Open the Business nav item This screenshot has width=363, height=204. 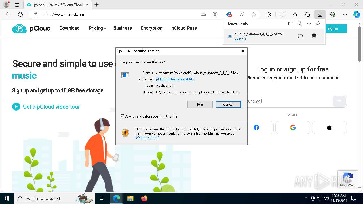[123, 28]
